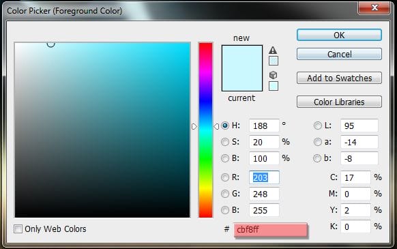Click the Cancel button

[339, 54]
